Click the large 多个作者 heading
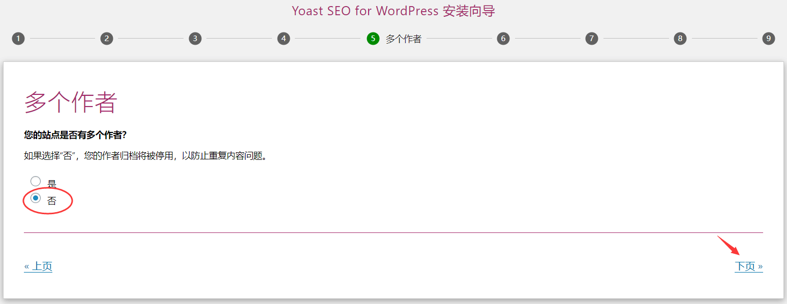This screenshot has height=304, width=787. click(x=71, y=103)
